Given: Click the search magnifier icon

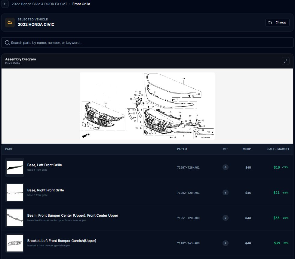Looking at the screenshot, I should click(7, 43).
